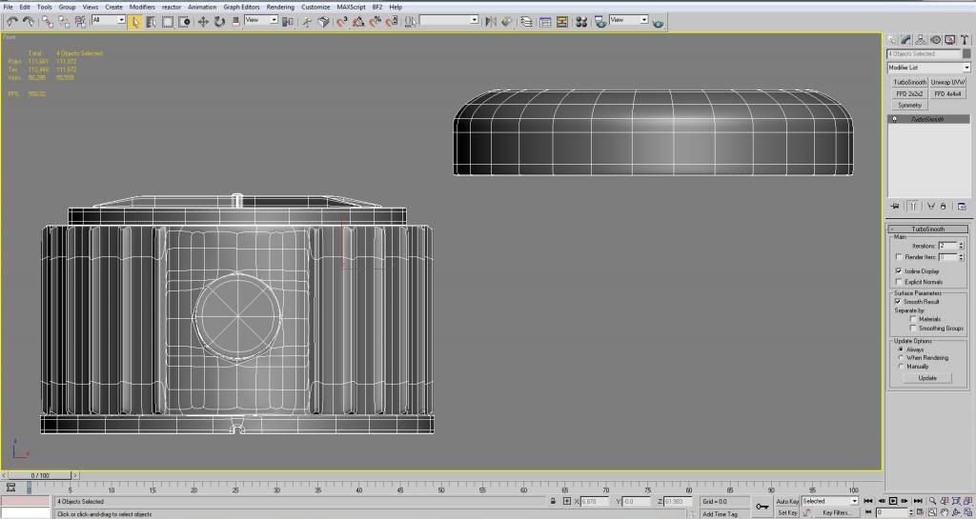Open the Graph Editors menu
This screenshot has width=976, height=519.
[x=242, y=7]
